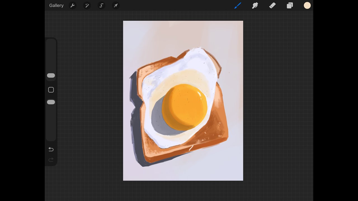
Task: Tap the square Modify button in sidebar
Action: [x=51, y=90]
